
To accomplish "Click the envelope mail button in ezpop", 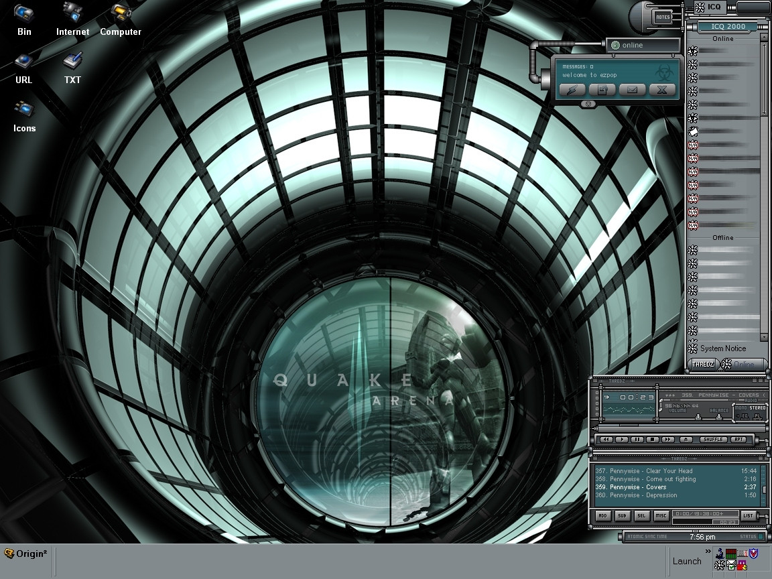I will pos(632,90).
